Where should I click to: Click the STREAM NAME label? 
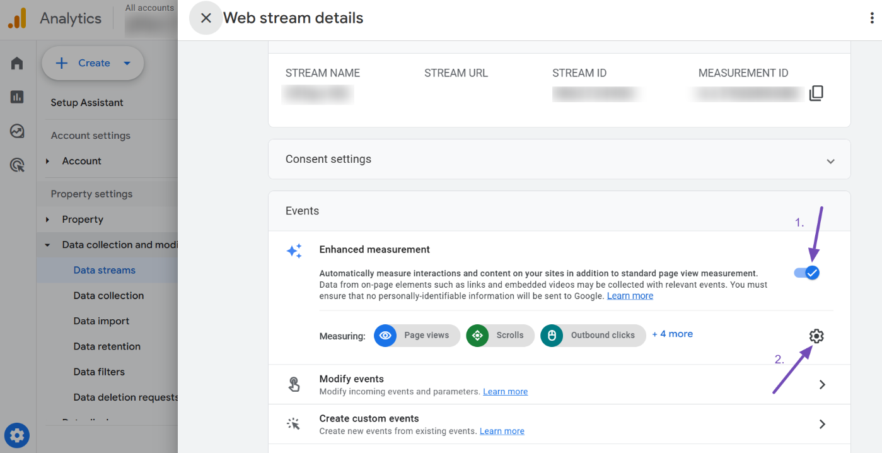323,73
